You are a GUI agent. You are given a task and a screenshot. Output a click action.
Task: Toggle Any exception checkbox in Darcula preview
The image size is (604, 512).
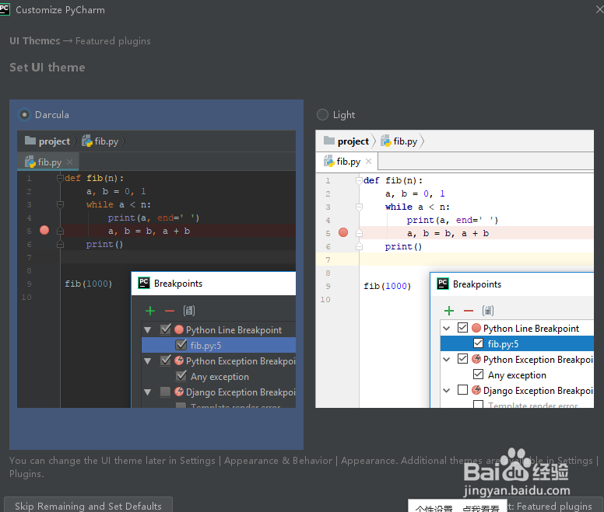pyautogui.click(x=181, y=376)
